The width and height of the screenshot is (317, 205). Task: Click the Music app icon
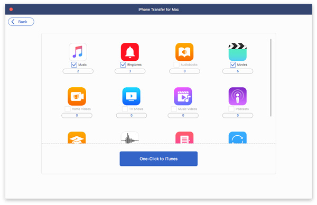click(x=78, y=52)
